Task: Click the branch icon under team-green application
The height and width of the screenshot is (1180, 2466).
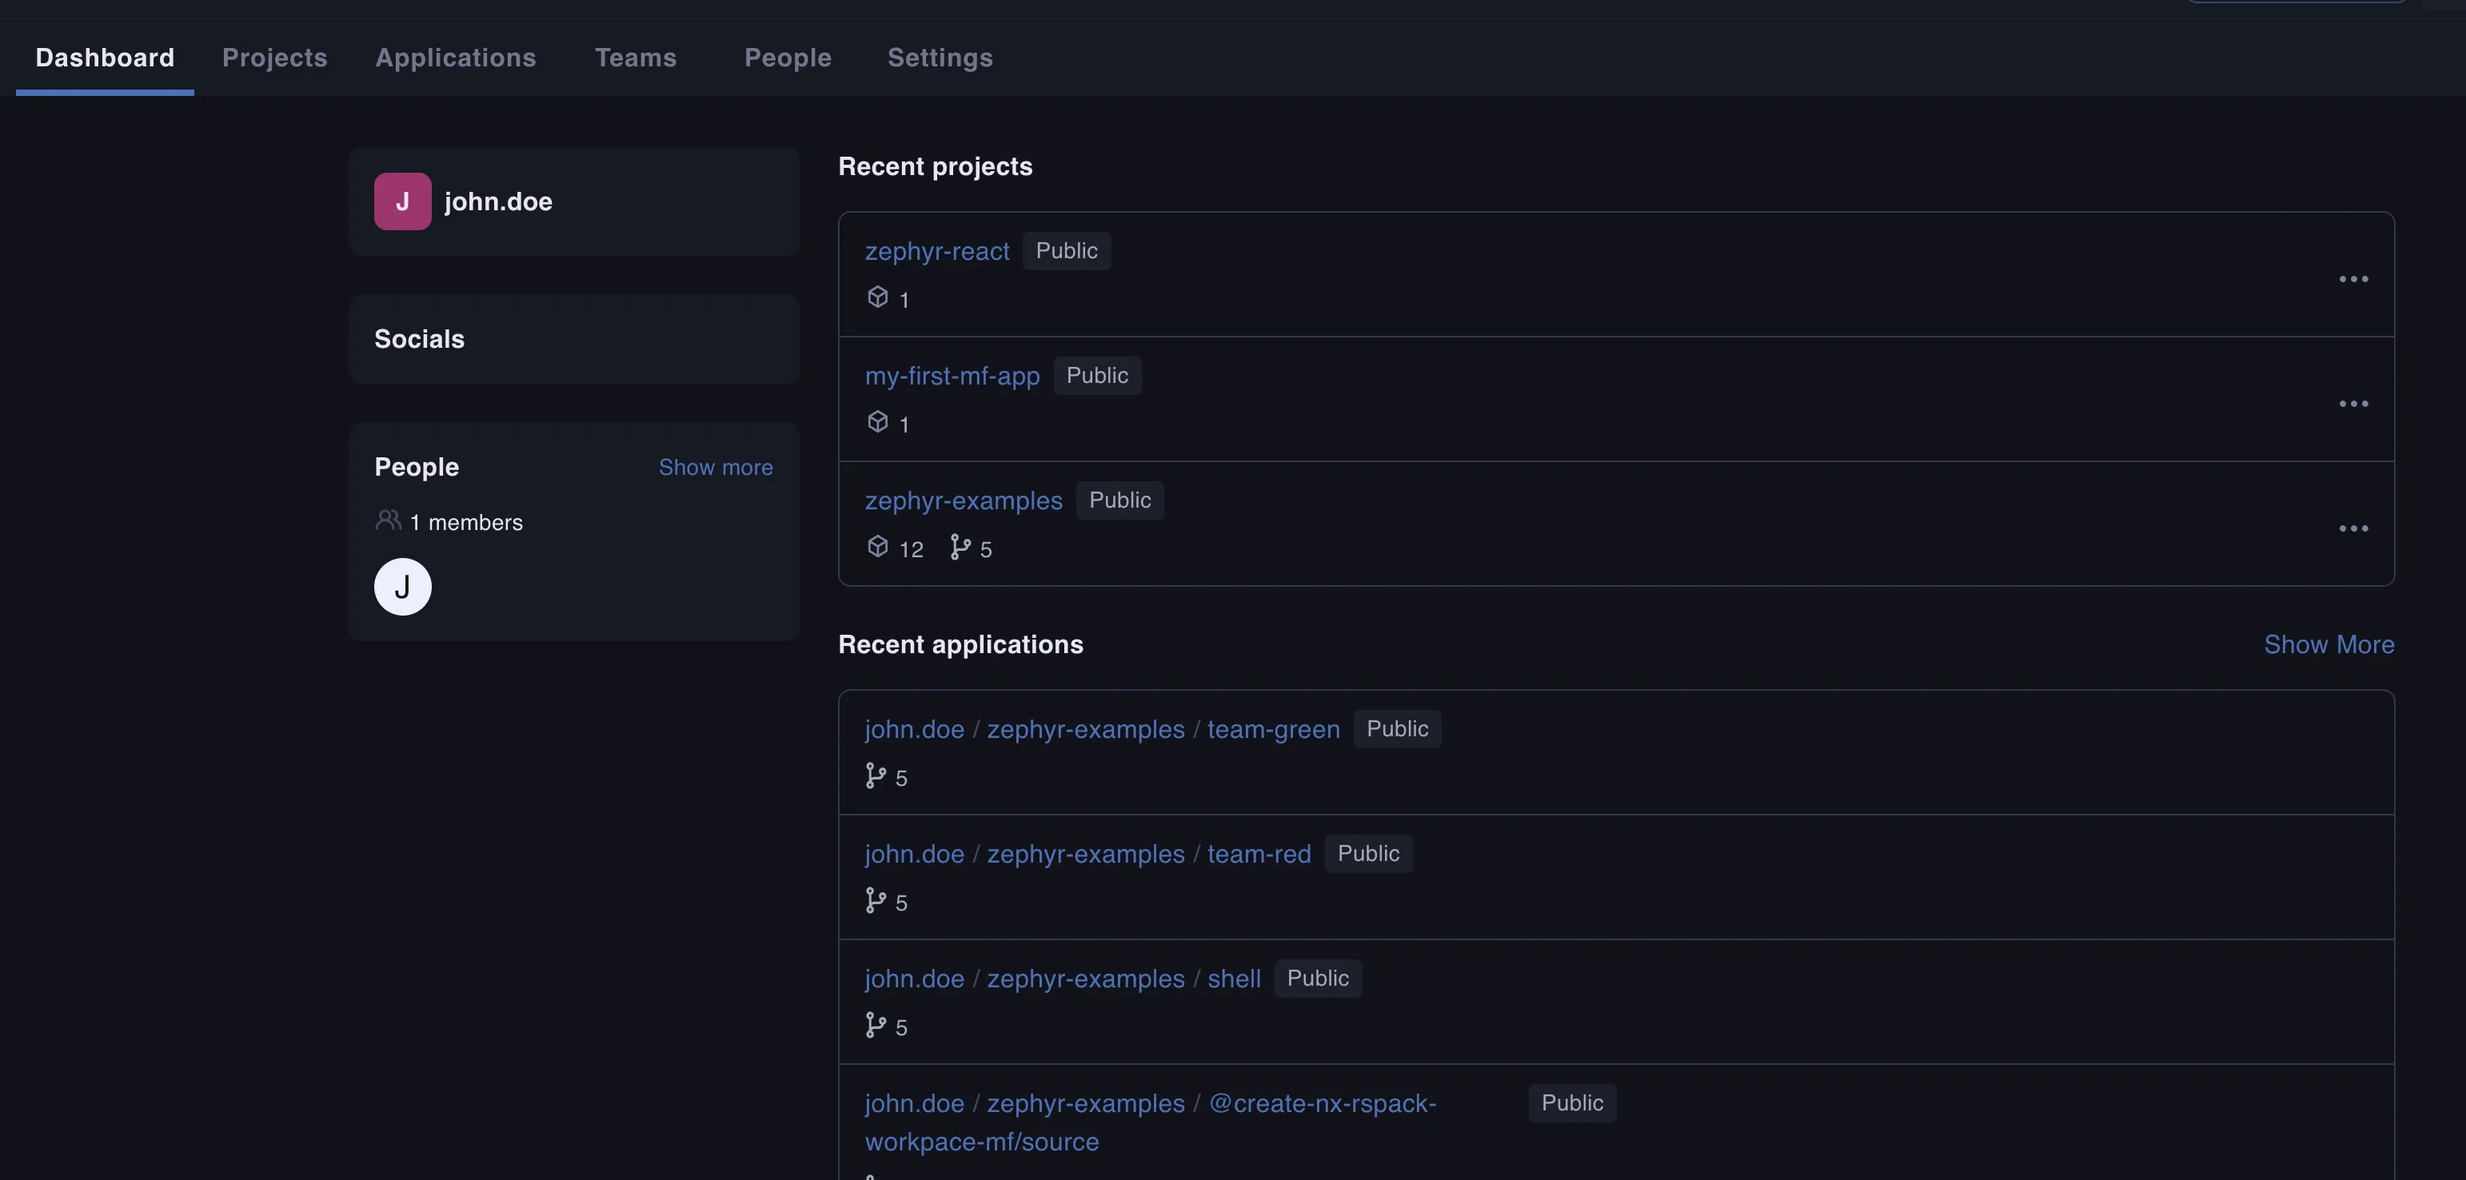Action: click(x=875, y=775)
